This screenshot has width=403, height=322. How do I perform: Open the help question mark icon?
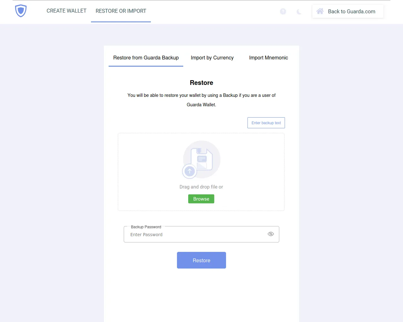point(283,12)
